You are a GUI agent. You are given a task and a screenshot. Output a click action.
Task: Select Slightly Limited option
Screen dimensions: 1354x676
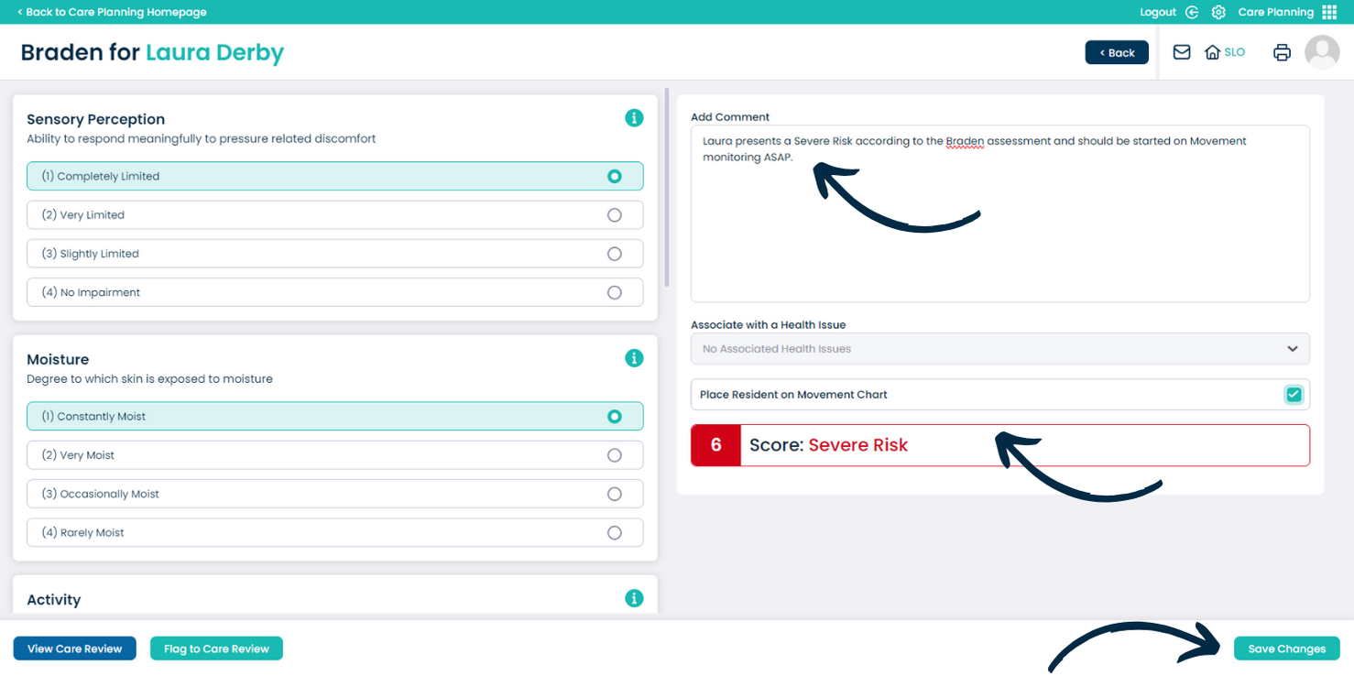335,254
